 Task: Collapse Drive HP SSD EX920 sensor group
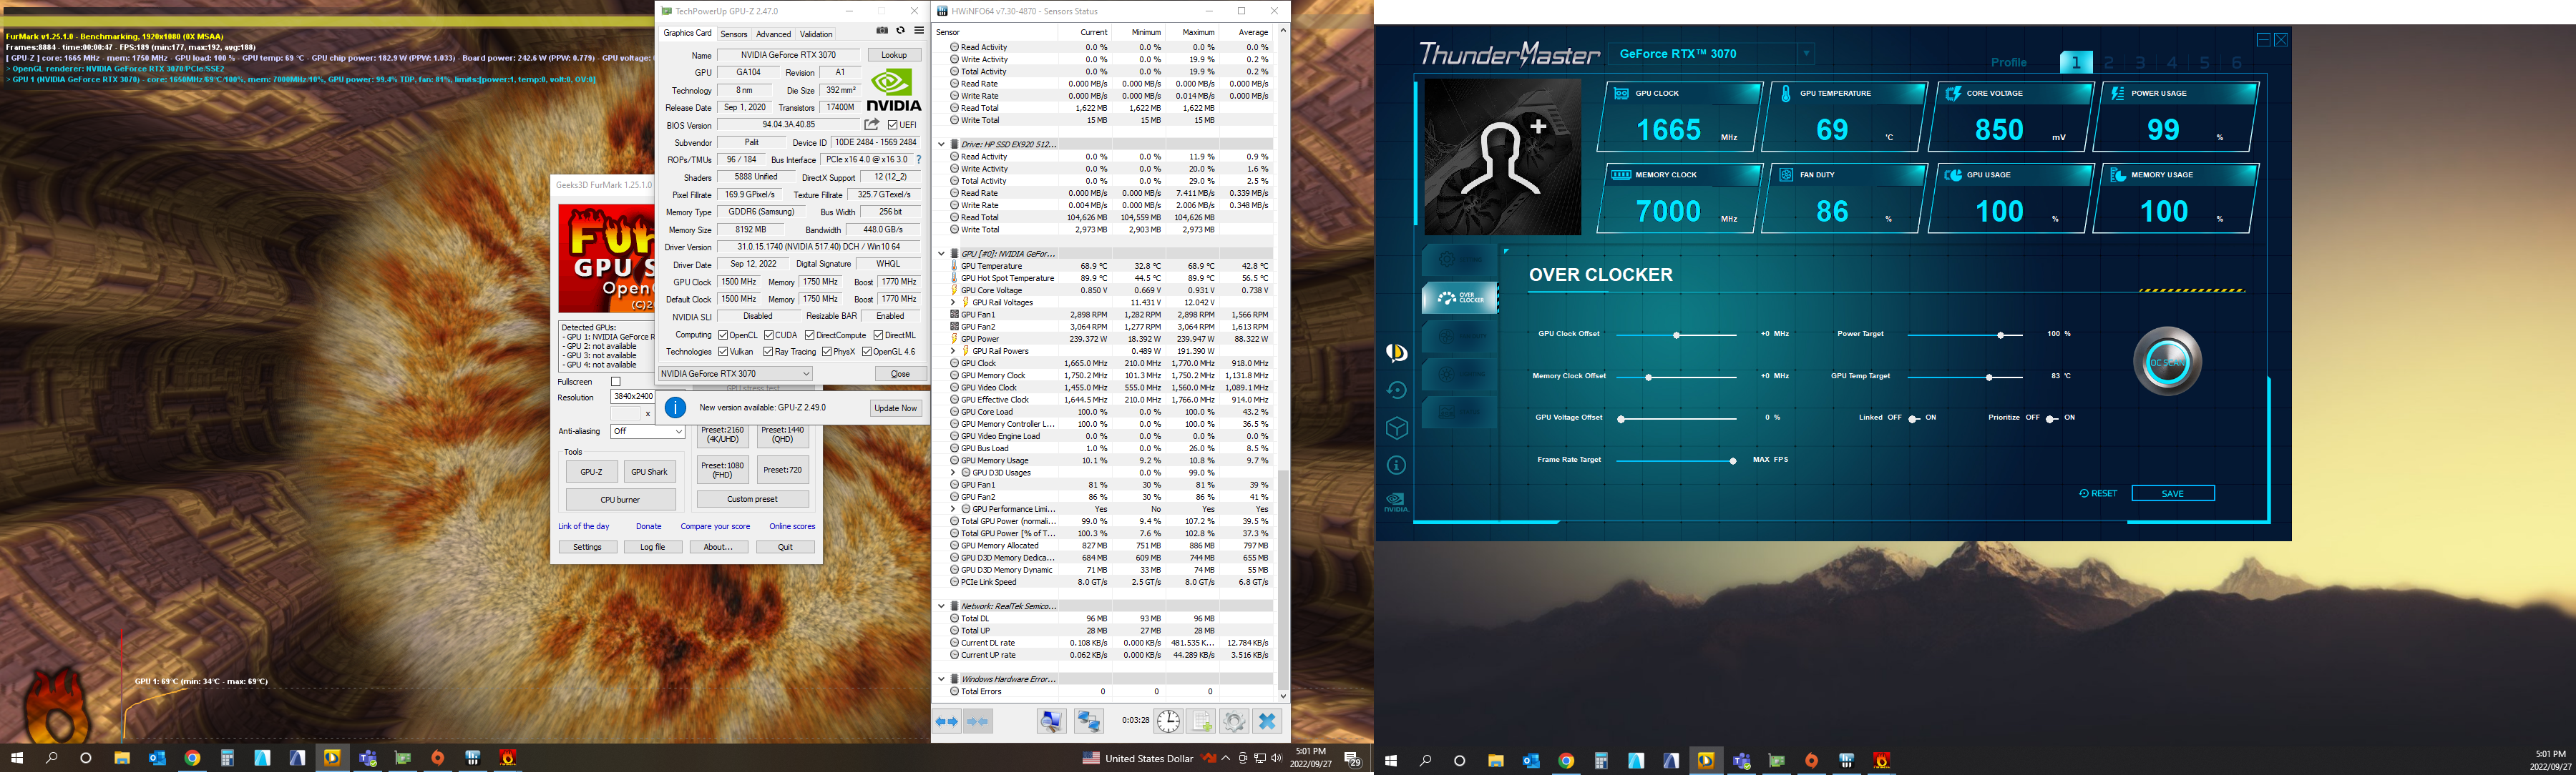tap(941, 144)
